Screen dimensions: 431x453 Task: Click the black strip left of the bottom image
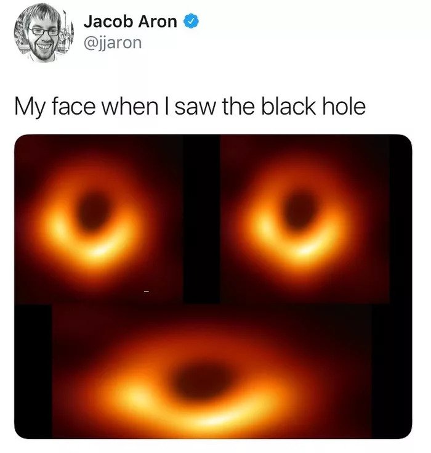pyautogui.click(x=33, y=371)
